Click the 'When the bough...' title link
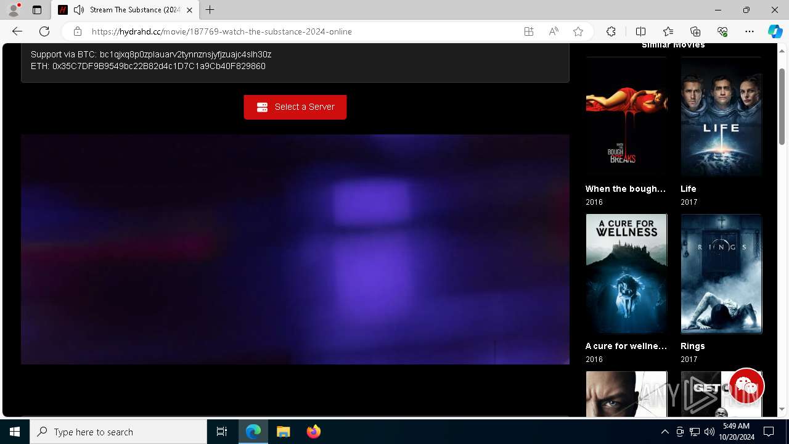 626,189
